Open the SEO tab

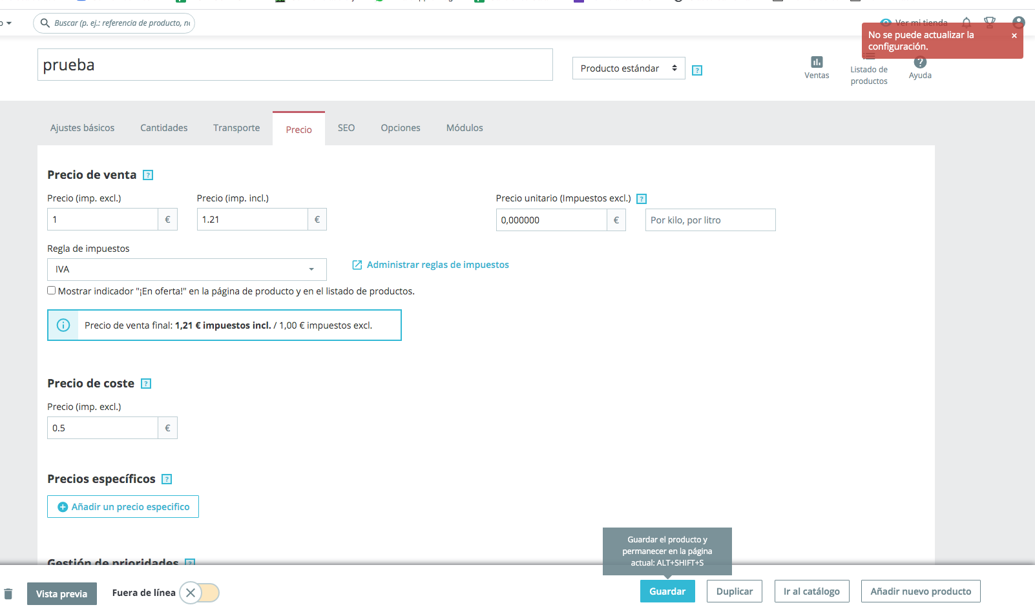click(x=346, y=128)
